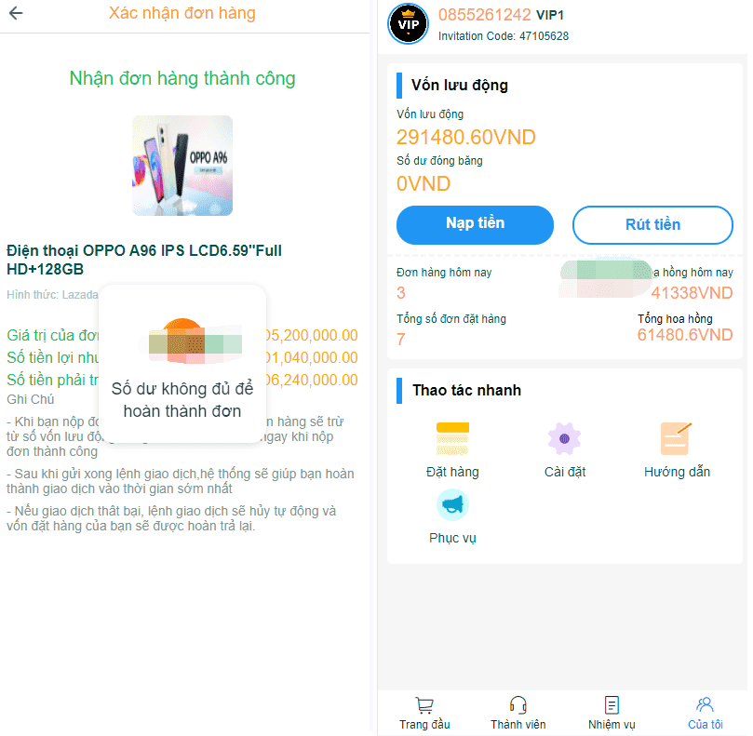
Task: Tap the Nạp tiền button
Action: [x=475, y=224]
